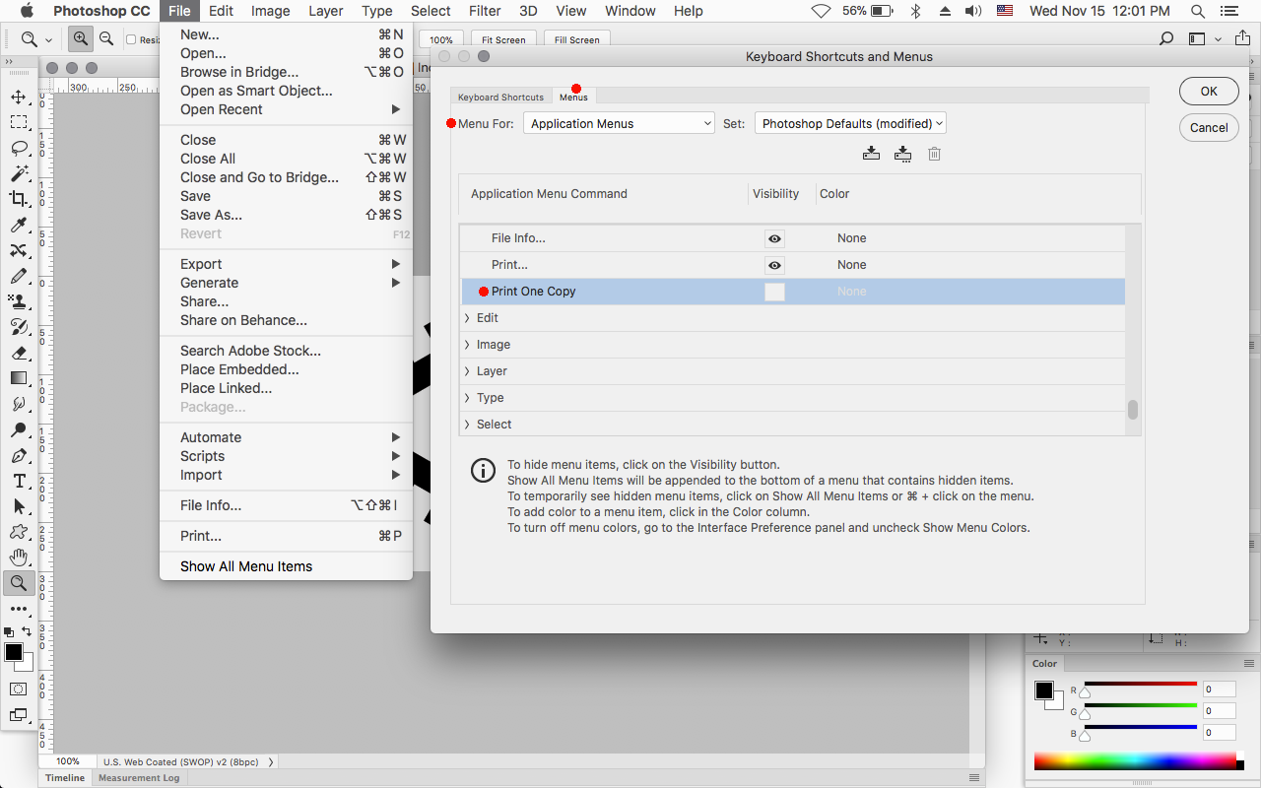Click the search magnifier in options bar
This screenshot has height=788, width=1261.
coord(1166,39)
